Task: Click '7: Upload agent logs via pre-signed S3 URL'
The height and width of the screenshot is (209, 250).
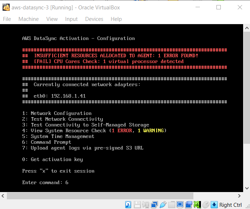Action: [83, 148]
